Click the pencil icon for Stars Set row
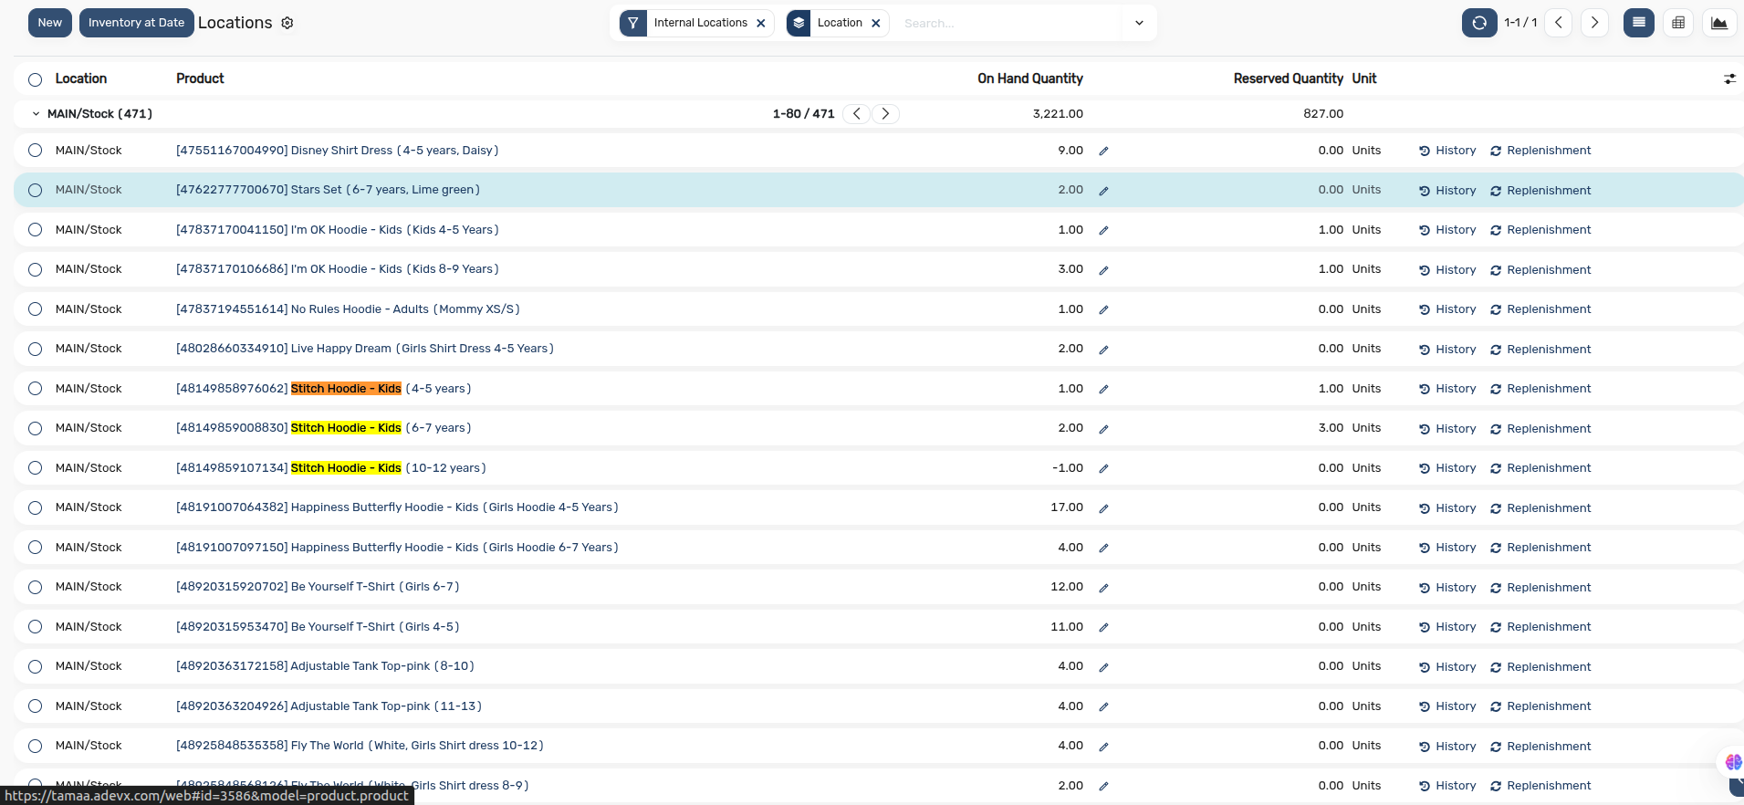 click(x=1103, y=191)
